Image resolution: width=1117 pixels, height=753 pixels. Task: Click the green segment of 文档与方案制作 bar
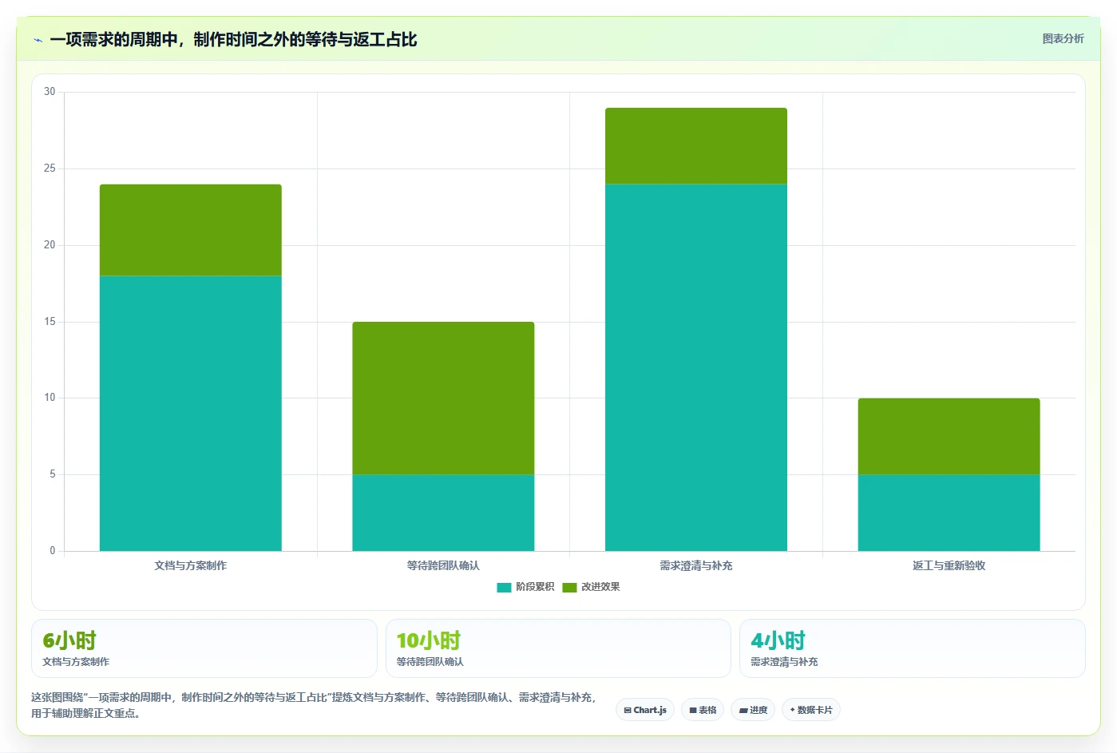click(190, 230)
